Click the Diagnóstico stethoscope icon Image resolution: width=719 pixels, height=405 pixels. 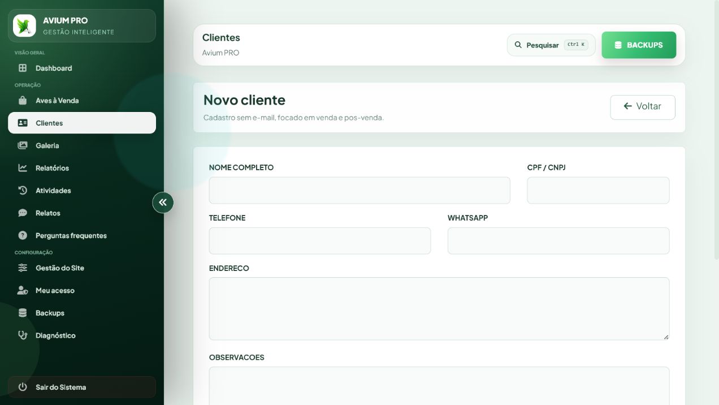23,335
